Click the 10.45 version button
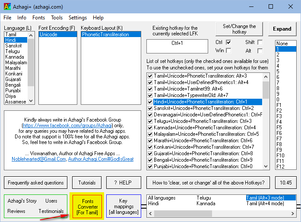301x222 pixels. pyautogui.click(x=286, y=182)
